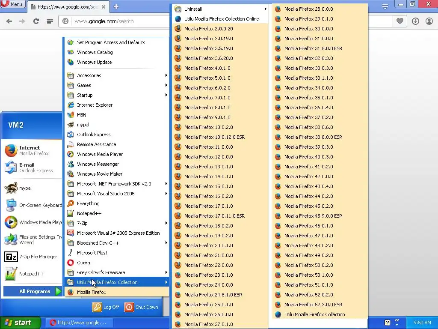Expand the Games submenu
Viewport: 438px width, 329px height.
coord(117,85)
